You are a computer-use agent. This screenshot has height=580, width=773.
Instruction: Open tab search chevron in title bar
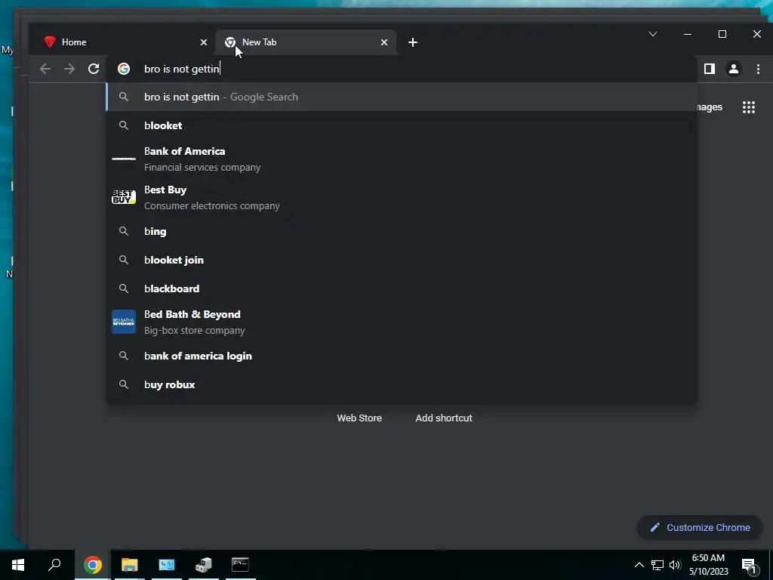[653, 34]
